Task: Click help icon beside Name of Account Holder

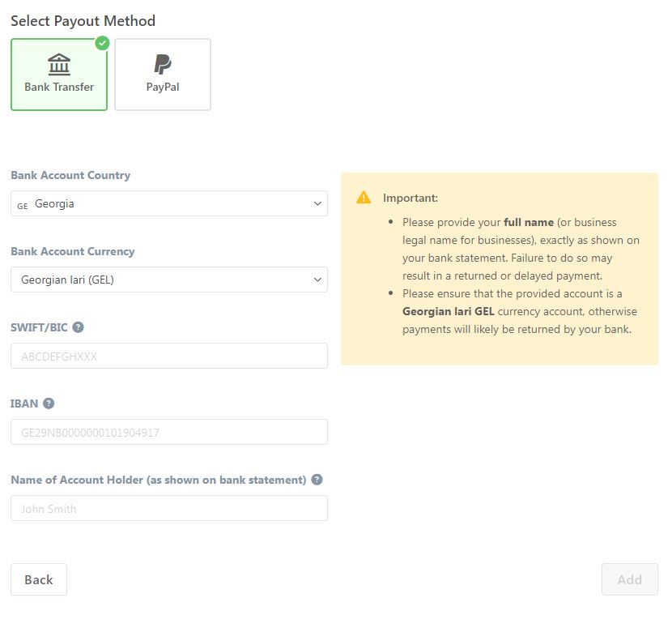Action: (x=317, y=480)
